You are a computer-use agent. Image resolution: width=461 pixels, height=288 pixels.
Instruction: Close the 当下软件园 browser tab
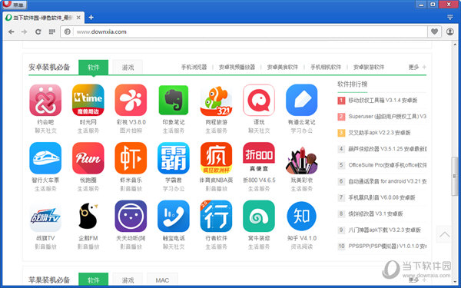pos(78,18)
